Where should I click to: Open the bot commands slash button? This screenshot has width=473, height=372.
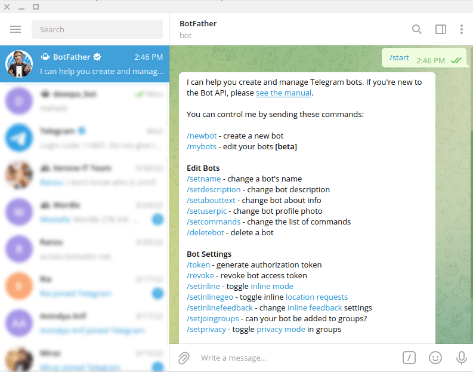[x=409, y=358]
